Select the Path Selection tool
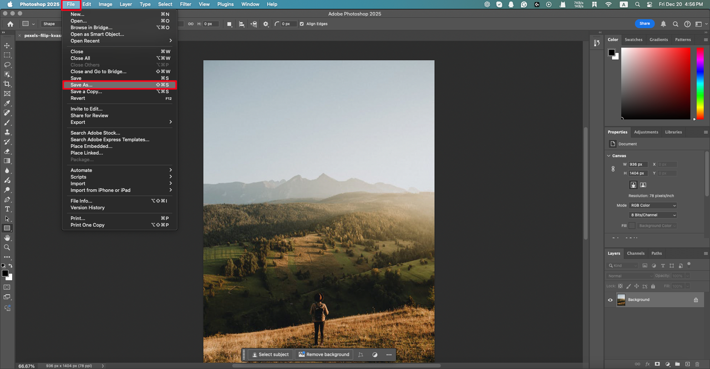 tap(7, 219)
